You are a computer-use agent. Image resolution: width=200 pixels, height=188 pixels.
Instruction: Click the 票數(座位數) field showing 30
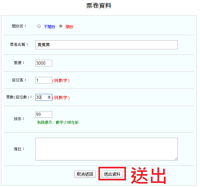click(x=41, y=97)
